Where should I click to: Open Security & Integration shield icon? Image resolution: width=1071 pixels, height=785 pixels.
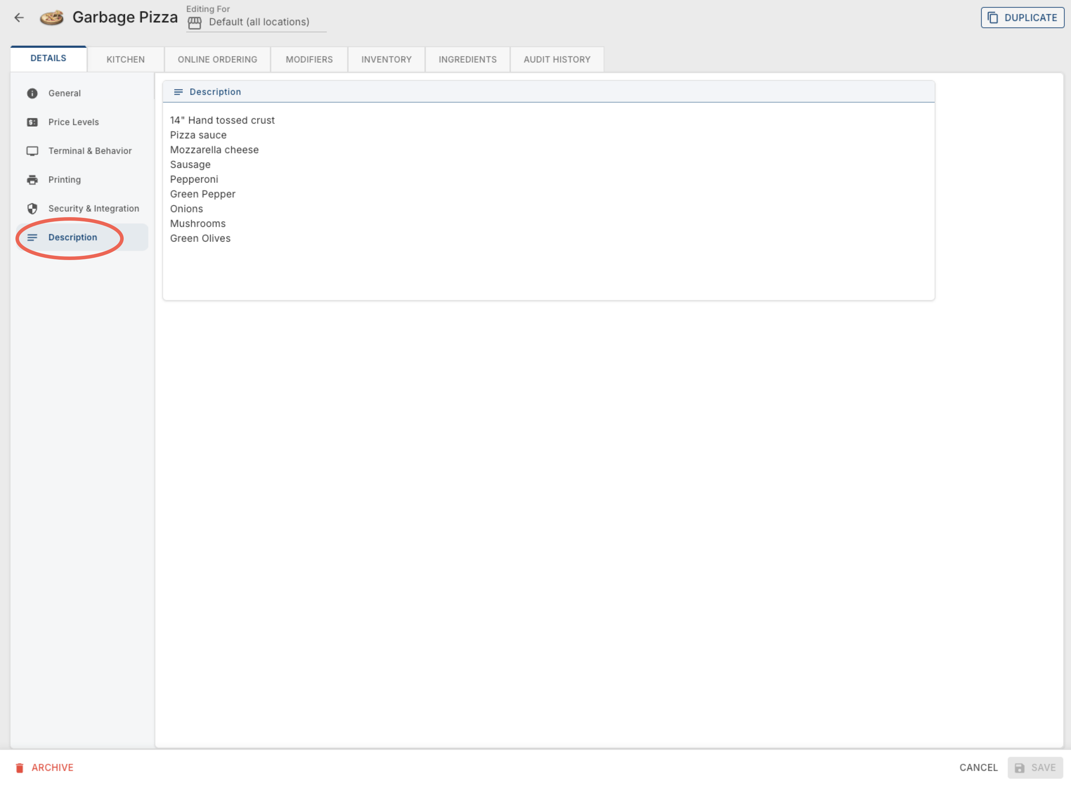pyautogui.click(x=32, y=209)
